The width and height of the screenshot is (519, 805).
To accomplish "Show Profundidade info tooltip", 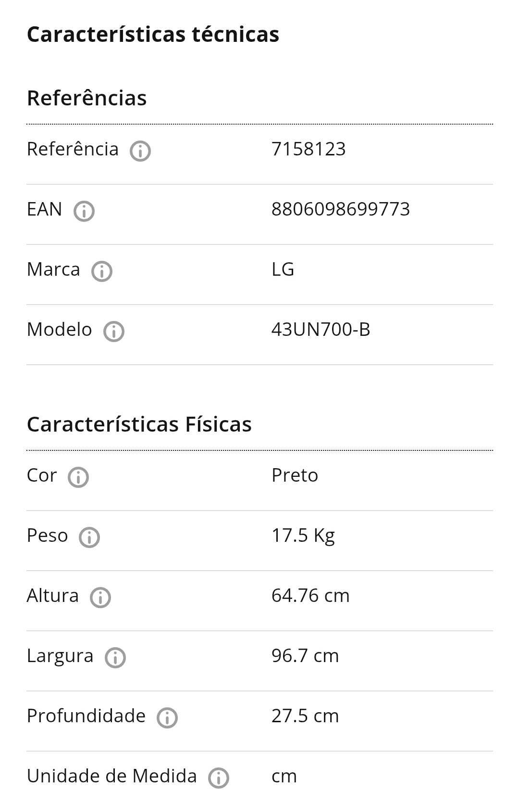I will pyautogui.click(x=167, y=718).
